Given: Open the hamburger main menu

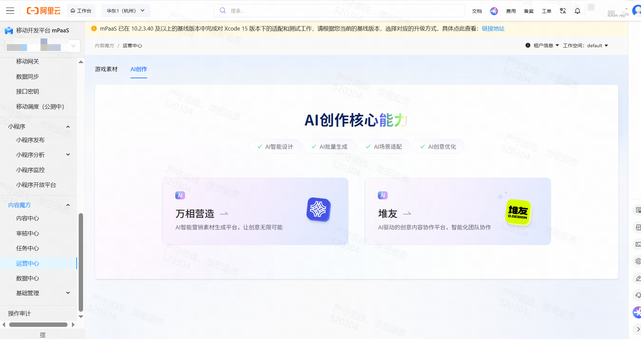Looking at the screenshot, I should pyautogui.click(x=10, y=11).
